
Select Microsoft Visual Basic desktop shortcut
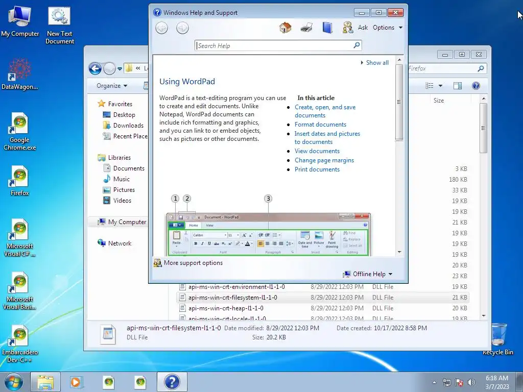point(20,290)
